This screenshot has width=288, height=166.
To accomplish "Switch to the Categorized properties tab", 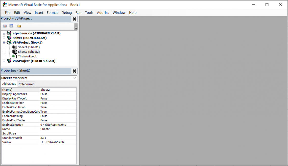I will 27,84.
